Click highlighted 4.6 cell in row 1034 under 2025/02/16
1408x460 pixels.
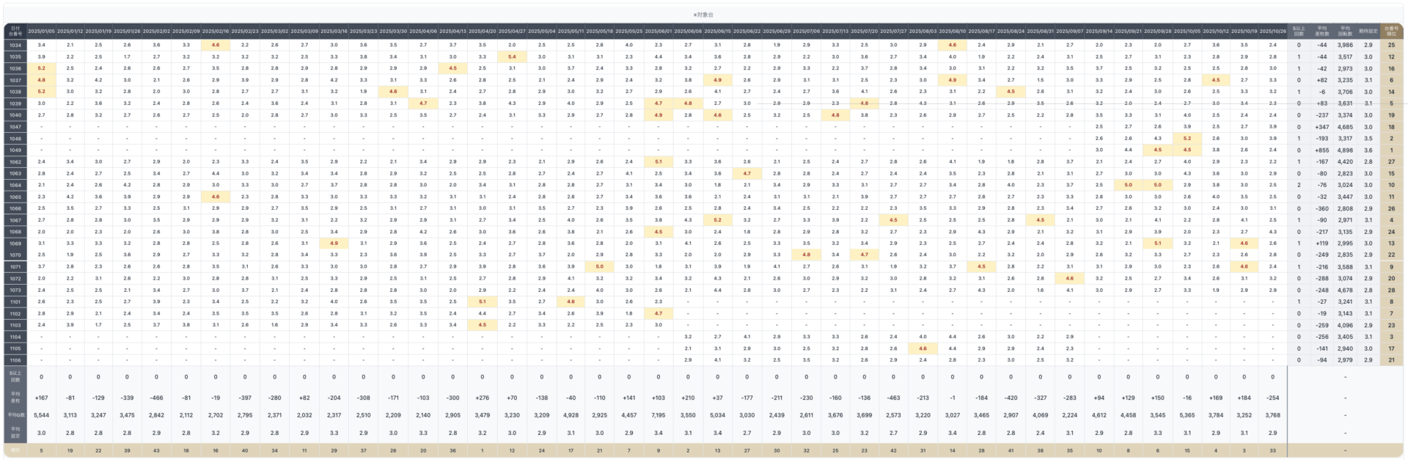coord(216,45)
